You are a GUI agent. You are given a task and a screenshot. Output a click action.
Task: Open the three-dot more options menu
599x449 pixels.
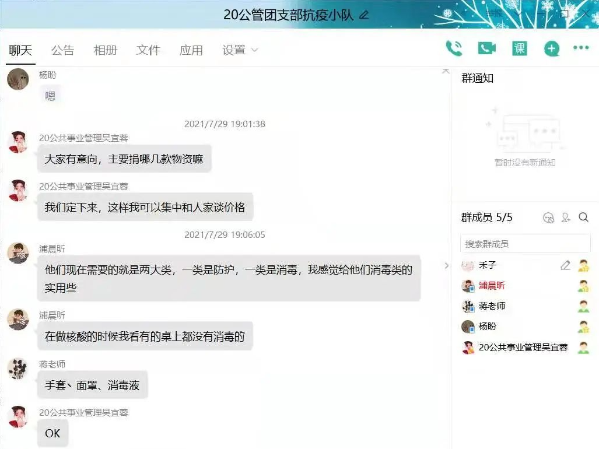(x=581, y=48)
